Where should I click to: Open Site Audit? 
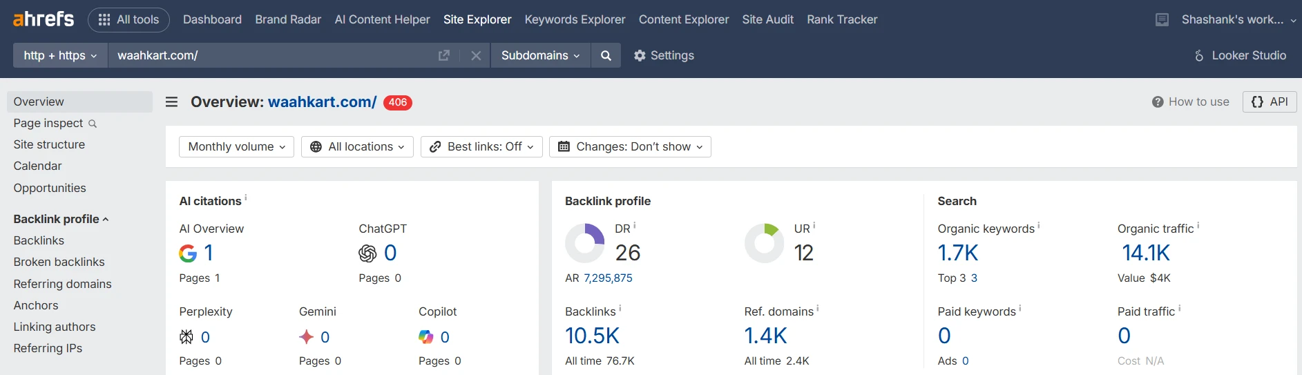click(767, 19)
